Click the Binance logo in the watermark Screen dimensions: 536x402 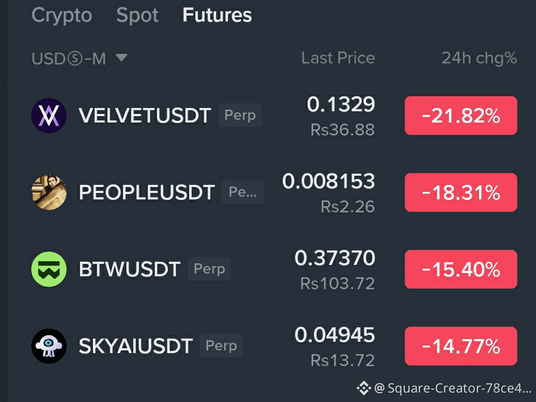pyautogui.click(x=364, y=388)
